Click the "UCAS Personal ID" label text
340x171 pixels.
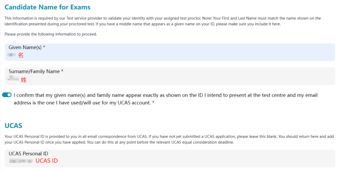(28, 154)
